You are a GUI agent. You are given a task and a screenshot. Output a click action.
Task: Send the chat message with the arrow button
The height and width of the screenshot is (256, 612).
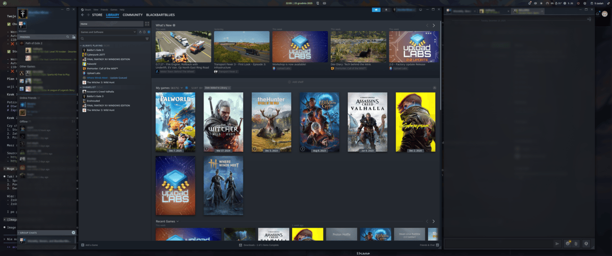click(x=557, y=244)
